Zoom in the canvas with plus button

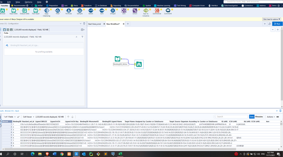[x=278, y=30]
